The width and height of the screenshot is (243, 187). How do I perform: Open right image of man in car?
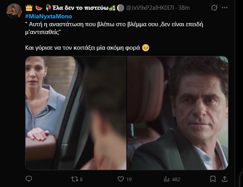pos(177,113)
